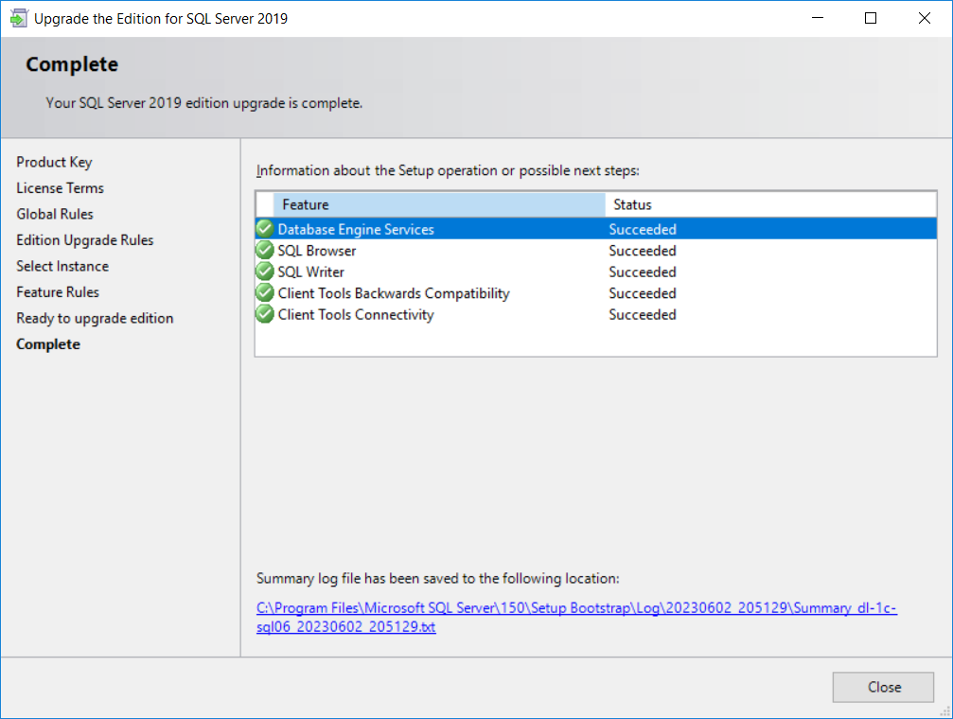Screen dimensions: 953x719
Task: Click Succeeded status for Database Engine Services
Action: point(643,229)
